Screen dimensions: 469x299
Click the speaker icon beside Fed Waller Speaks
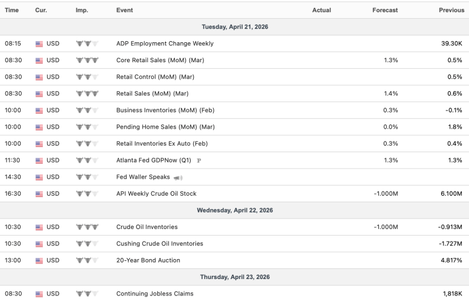tap(178, 178)
